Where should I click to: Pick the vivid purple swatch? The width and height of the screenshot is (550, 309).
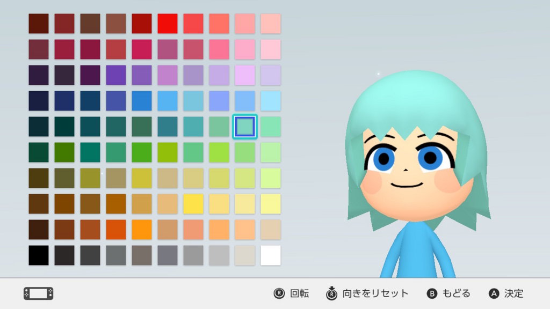point(116,75)
